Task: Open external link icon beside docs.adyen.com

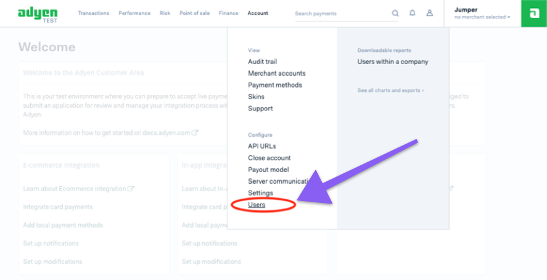Action: [x=195, y=133]
